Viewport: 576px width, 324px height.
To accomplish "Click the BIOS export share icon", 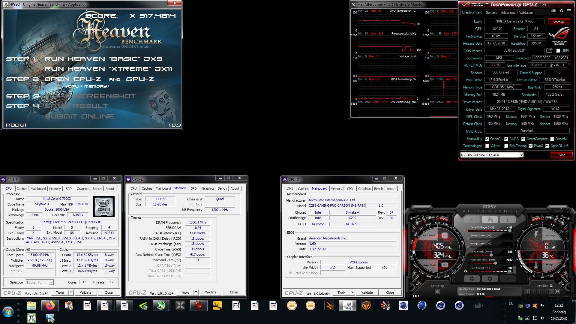I will (549, 50).
